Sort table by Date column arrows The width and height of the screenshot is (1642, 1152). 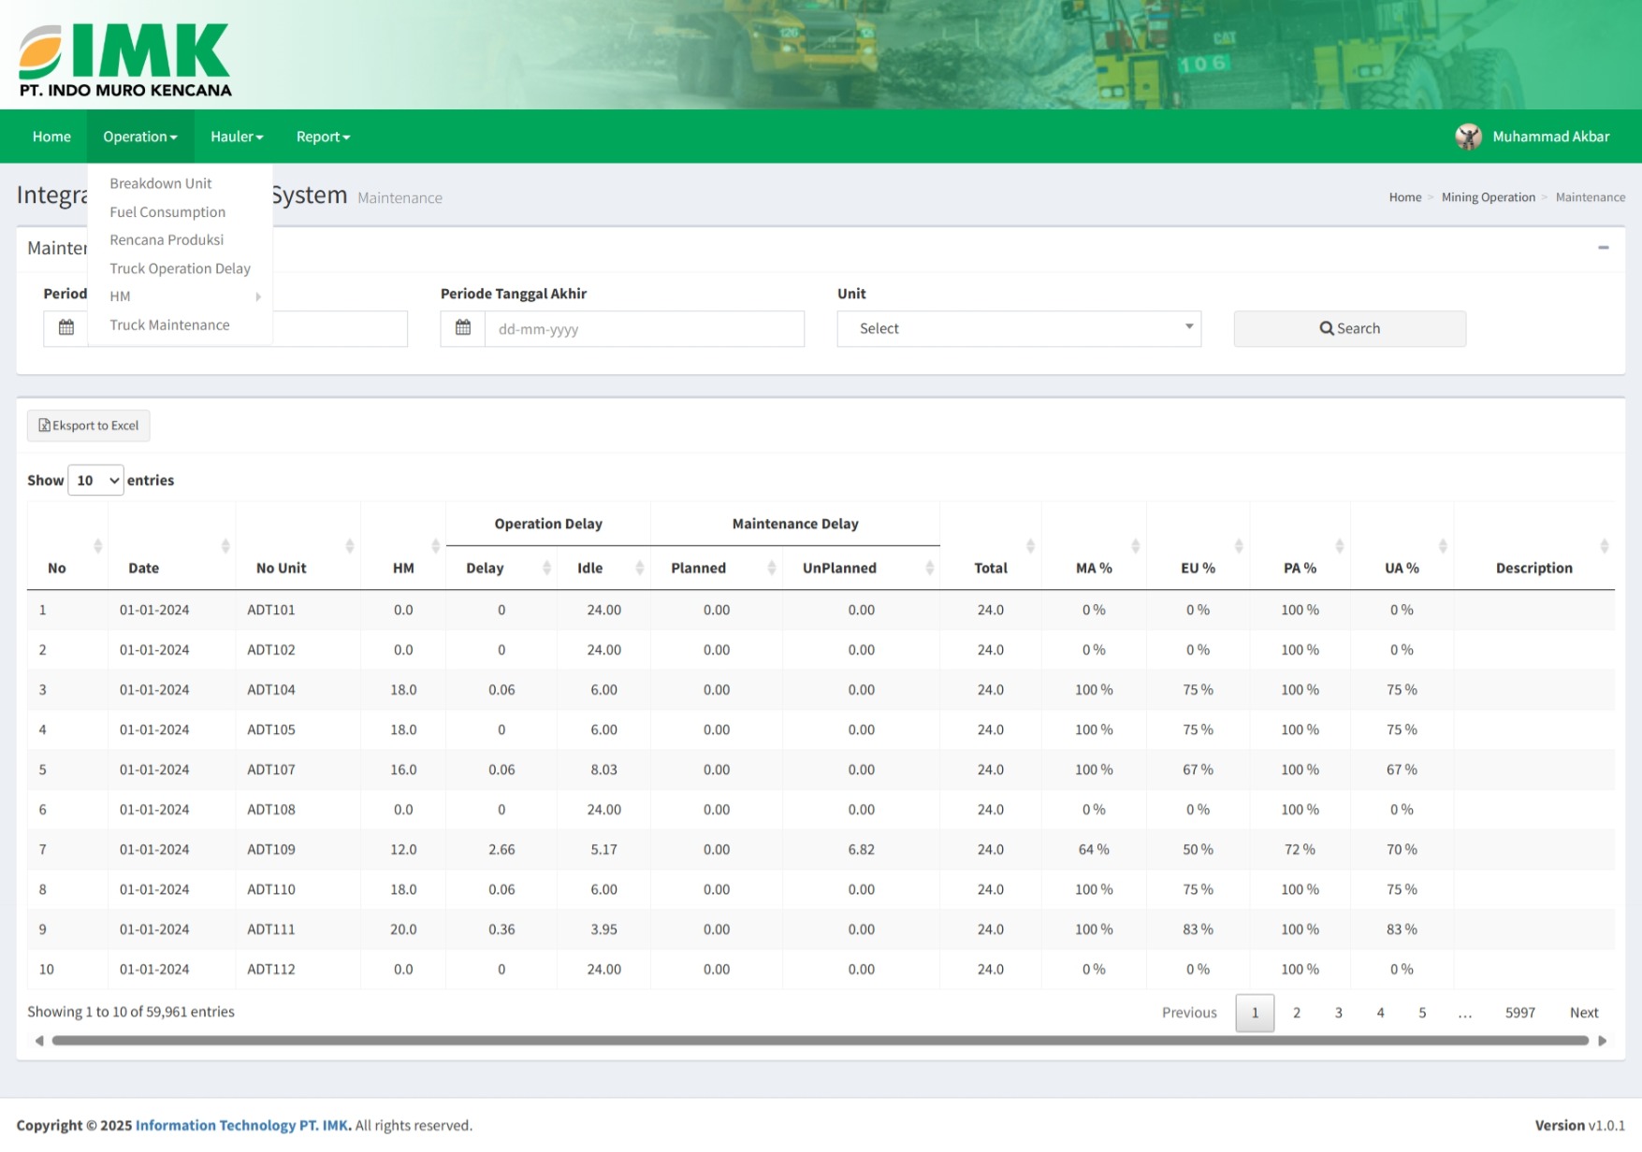click(225, 546)
